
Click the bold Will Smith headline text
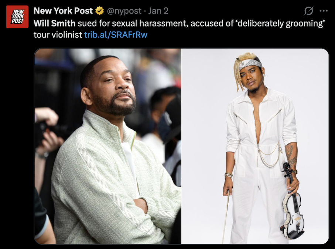pos(55,23)
